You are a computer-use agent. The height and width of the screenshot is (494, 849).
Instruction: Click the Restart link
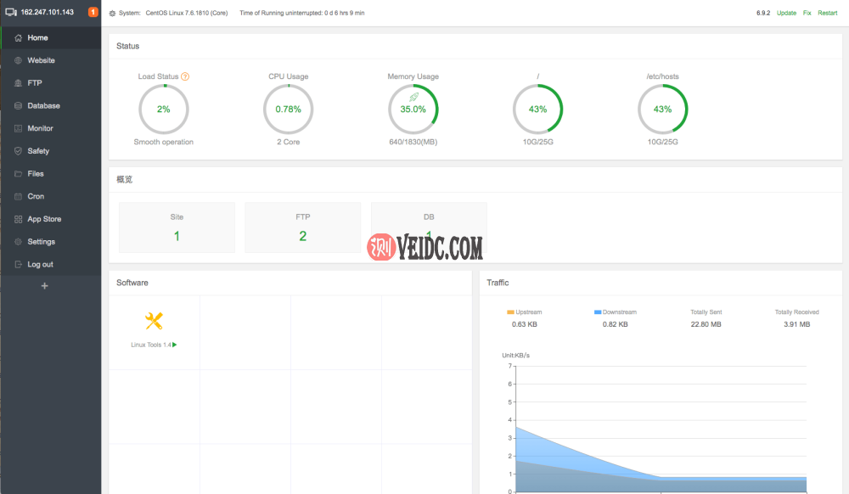point(827,13)
